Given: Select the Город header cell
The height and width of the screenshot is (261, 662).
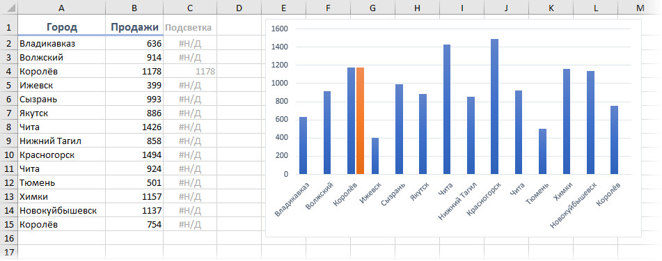Looking at the screenshot, I should tap(62, 27).
